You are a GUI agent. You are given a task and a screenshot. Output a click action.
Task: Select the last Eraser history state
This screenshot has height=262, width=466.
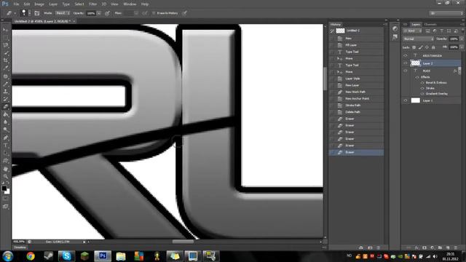(356, 152)
